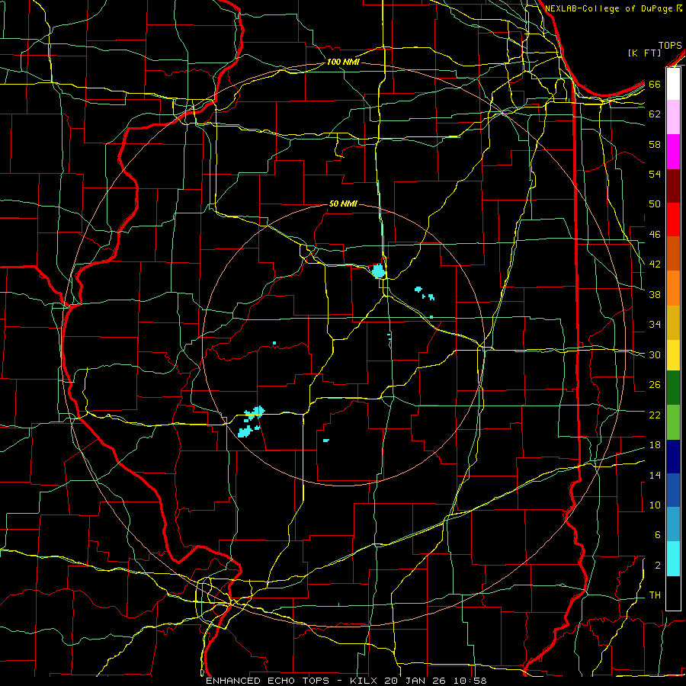Screen dimensions: 686x686
Task: Click the black TH threshold swatch
Action: (673, 593)
